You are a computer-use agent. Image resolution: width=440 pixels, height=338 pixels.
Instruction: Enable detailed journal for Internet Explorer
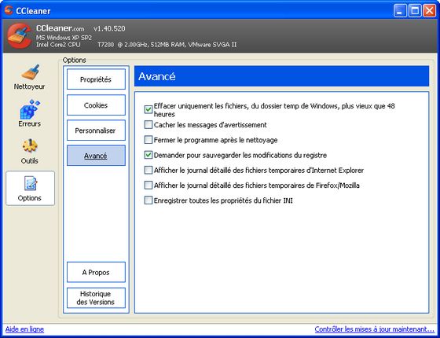pos(148,170)
